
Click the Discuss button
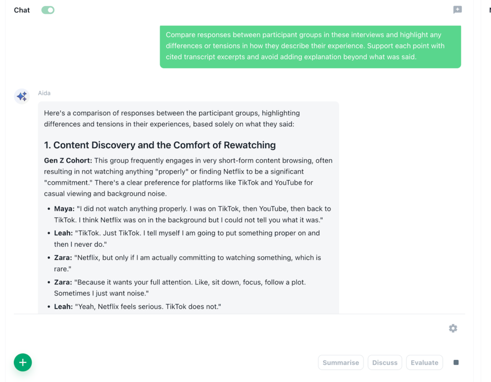click(x=385, y=362)
